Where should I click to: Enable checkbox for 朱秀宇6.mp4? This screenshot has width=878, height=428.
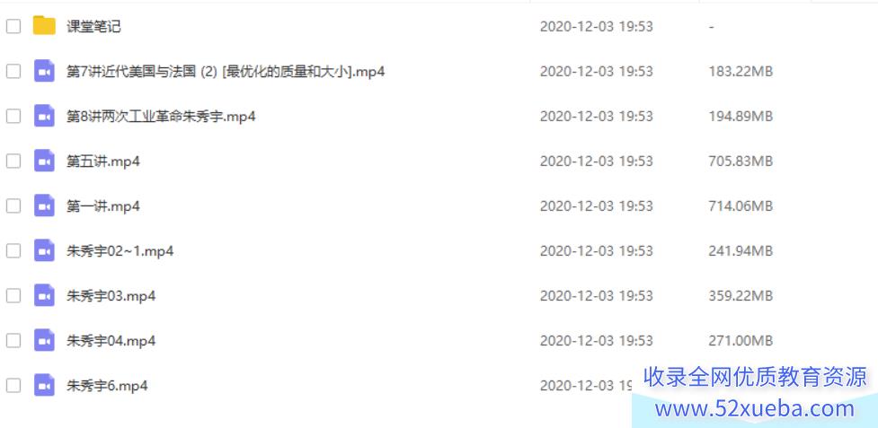(x=13, y=386)
